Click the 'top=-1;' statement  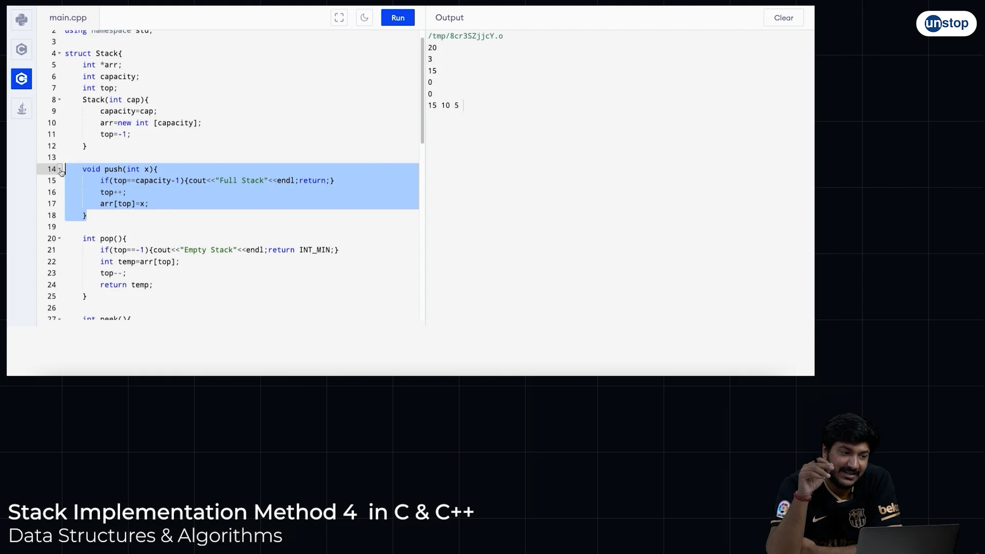(115, 134)
